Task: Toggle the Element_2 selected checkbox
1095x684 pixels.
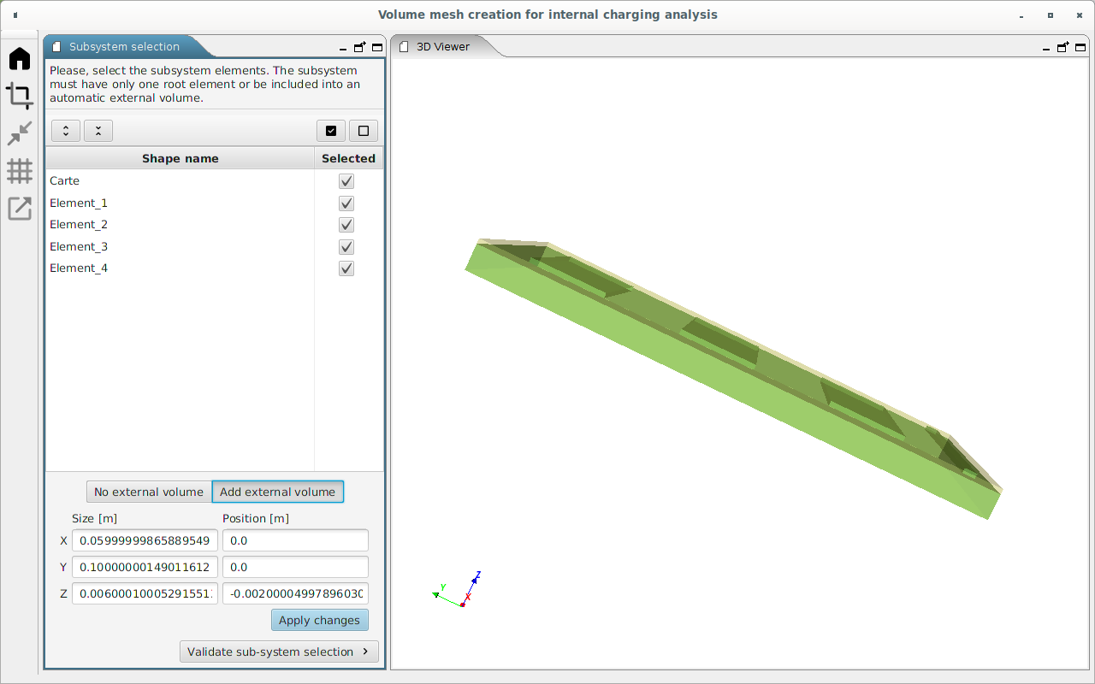Action: tap(346, 225)
